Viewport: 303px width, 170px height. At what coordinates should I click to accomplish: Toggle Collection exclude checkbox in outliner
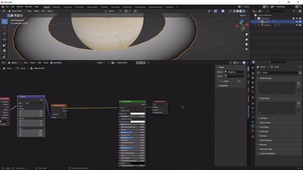(x=294, y=18)
